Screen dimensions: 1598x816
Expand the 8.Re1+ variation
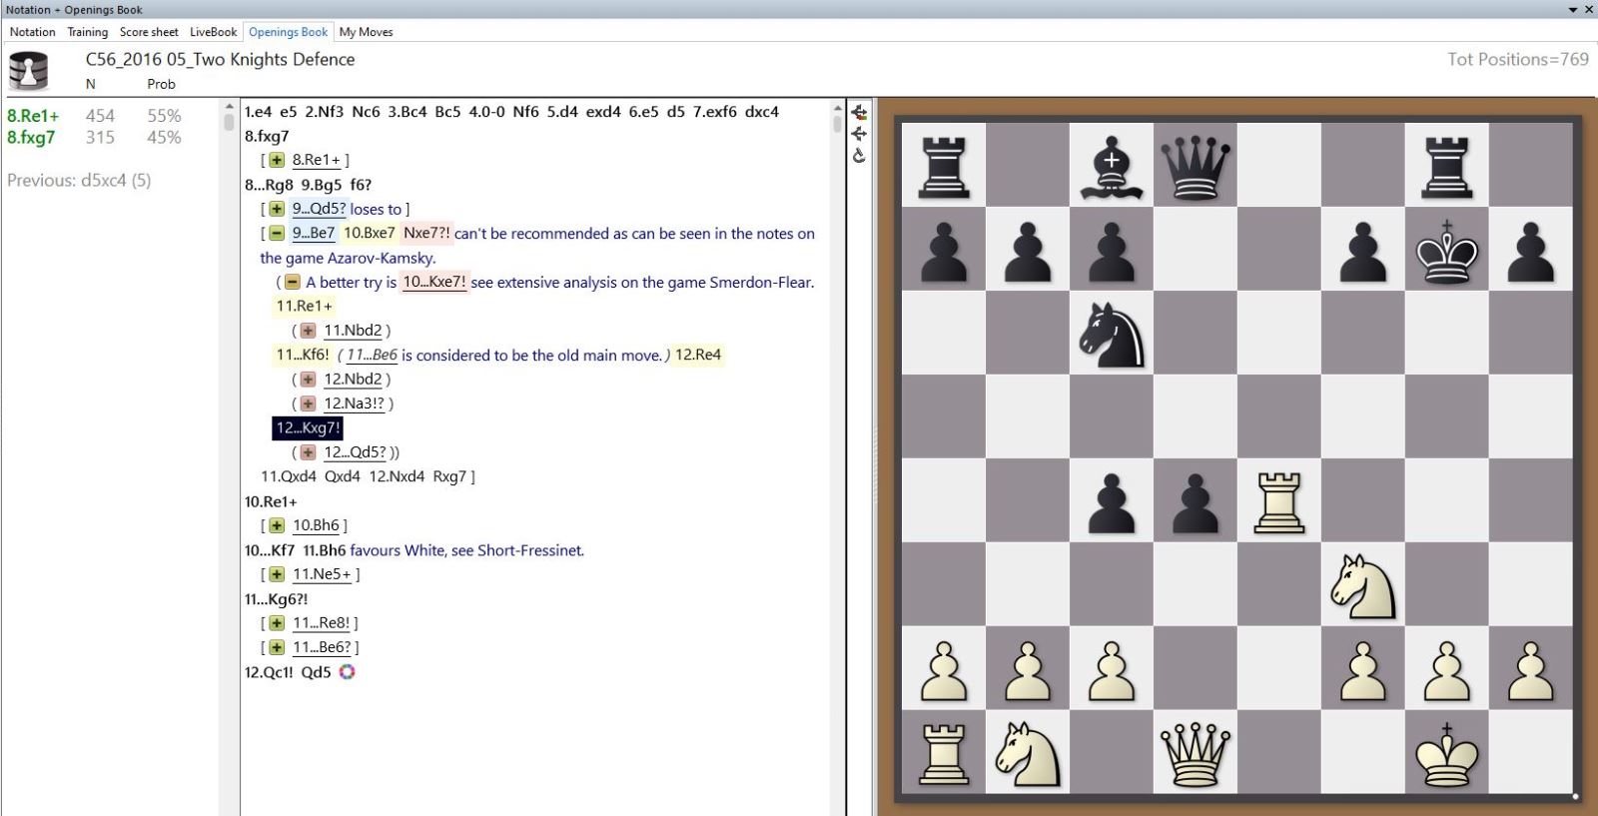(x=277, y=160)
